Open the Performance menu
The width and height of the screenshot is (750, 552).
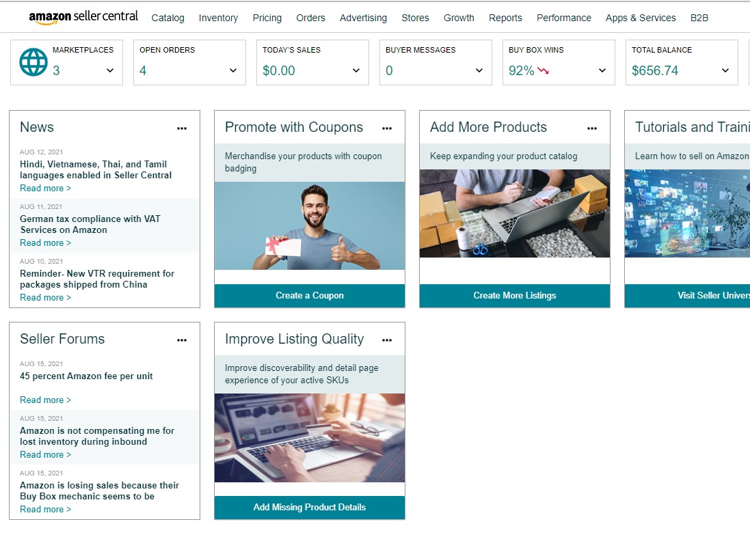[563, 18]
